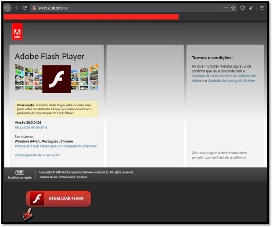Click the Flash icon on the update button
The height and width of the screenshot is (228, 273).
[37, 199]
